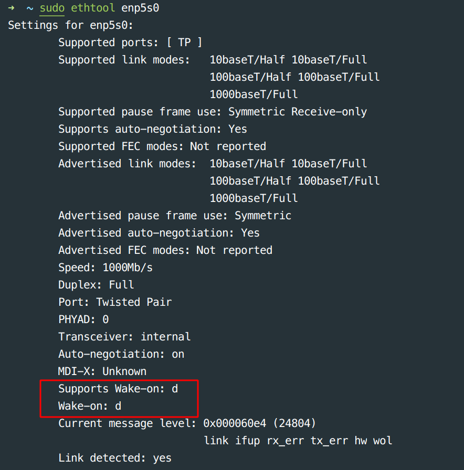Click "Supported FEC modes: Not reported" line
Viewport: 464px width, 470px height.
pos(162,146)
